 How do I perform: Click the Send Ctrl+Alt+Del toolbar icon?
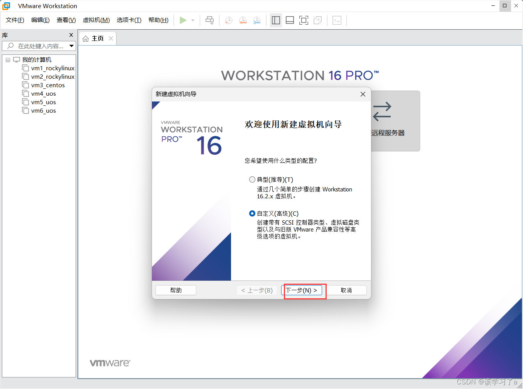click(210, 20)
